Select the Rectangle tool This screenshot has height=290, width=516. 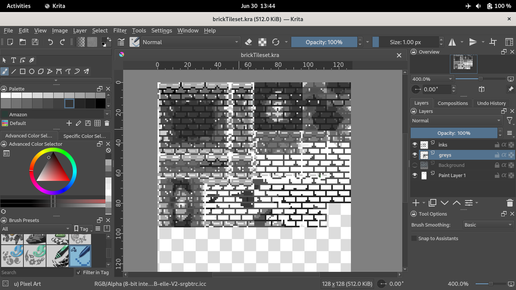[22, 71]
